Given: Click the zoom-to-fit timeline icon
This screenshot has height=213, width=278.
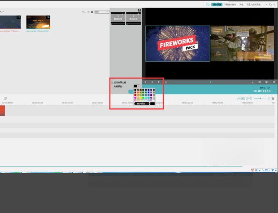Looking at the screenshot, I should tap(243, 98).
